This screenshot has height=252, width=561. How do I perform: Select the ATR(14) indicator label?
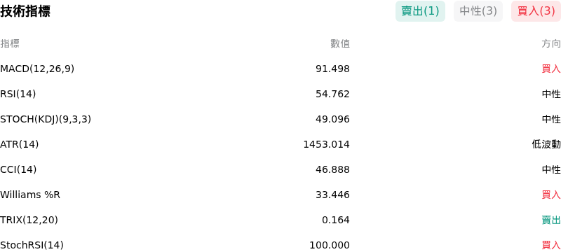pyautogui.click(x=20, y=144)
